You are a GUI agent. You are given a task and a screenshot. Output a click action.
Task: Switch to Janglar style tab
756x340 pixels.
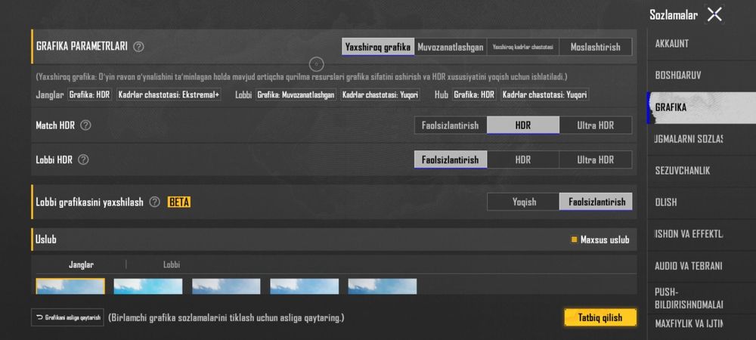81,264
